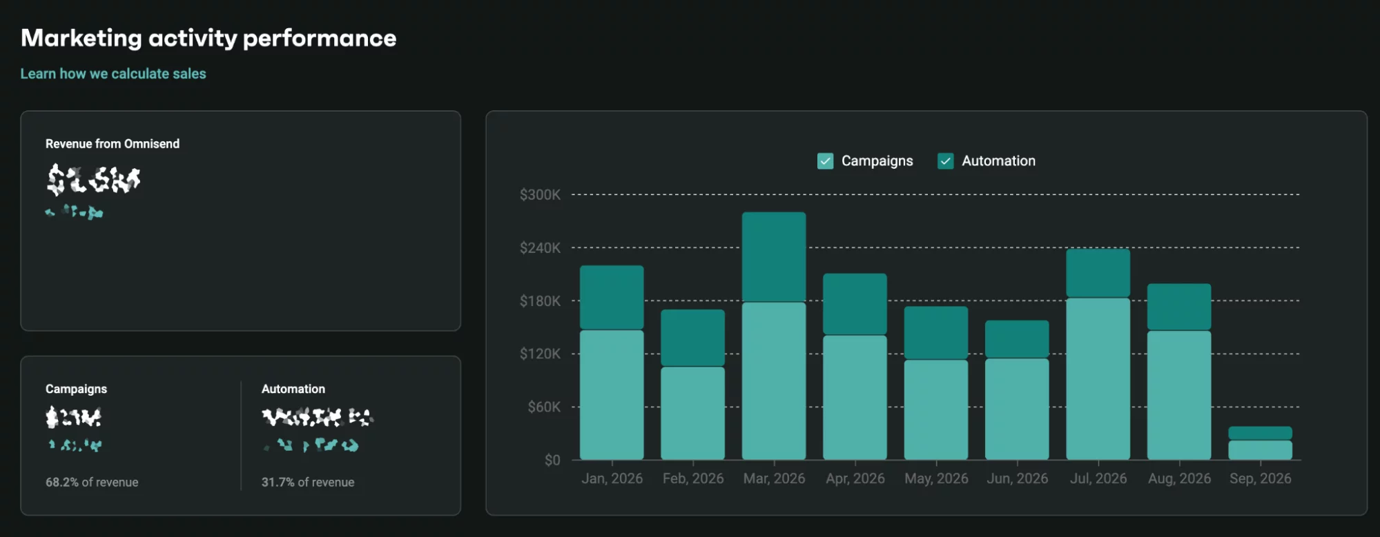Select the Jan, 2026 Campaigns bar segment
This screenshot has height=537, width=1380.
pos(612,395)
